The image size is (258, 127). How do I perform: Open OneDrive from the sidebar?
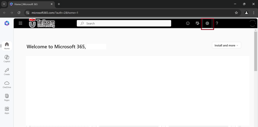click(7, 84)
